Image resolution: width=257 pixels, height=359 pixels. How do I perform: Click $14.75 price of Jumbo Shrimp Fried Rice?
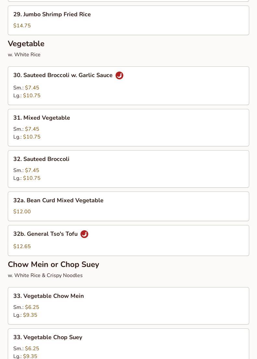click(x=22, y=26)
